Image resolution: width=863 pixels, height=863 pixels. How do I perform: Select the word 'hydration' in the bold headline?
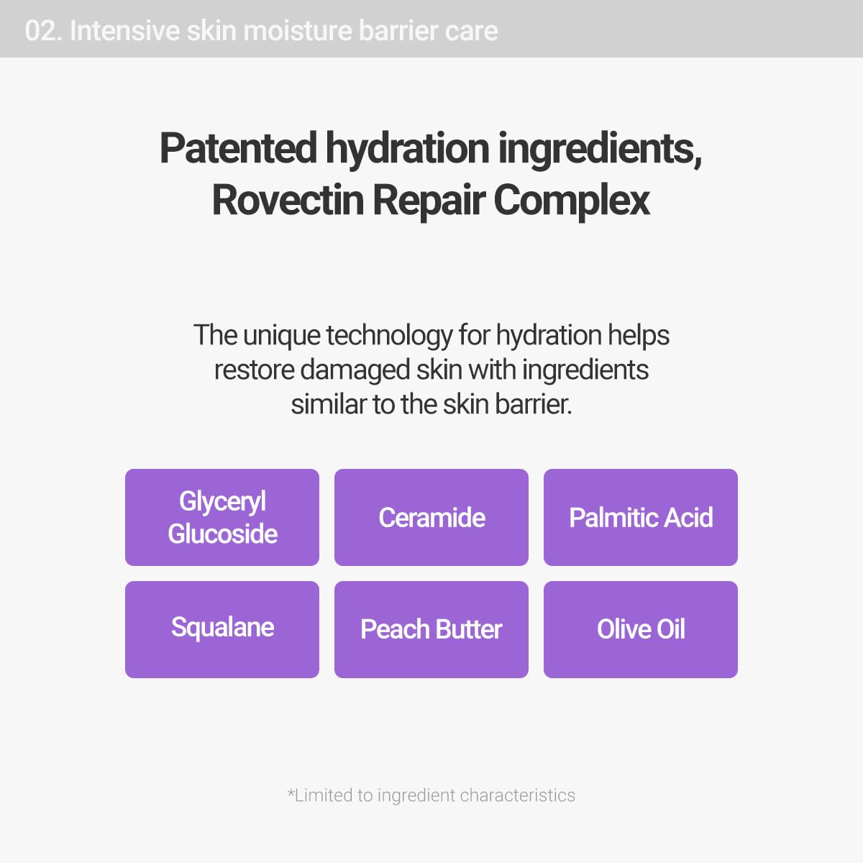(x=408, y=148)
